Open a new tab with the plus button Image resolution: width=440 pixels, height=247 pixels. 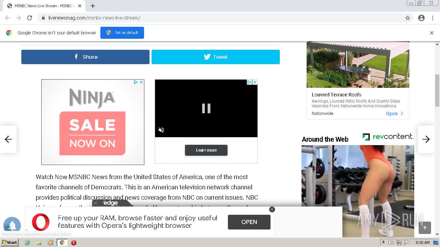click(93, 6)
